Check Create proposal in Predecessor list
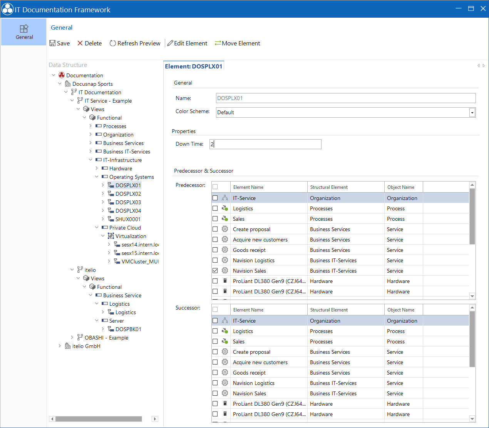 click(x=215, y=229)
